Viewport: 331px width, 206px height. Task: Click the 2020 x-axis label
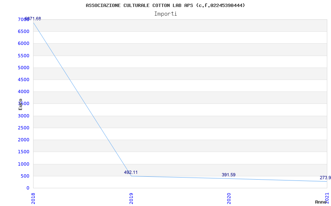click(x=229, y=198)
